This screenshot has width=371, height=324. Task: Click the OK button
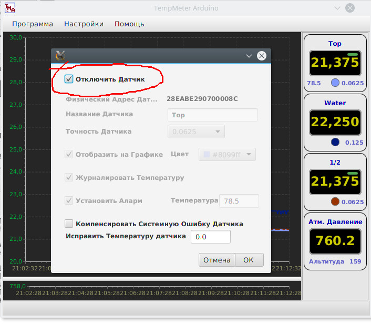[249, 260]
